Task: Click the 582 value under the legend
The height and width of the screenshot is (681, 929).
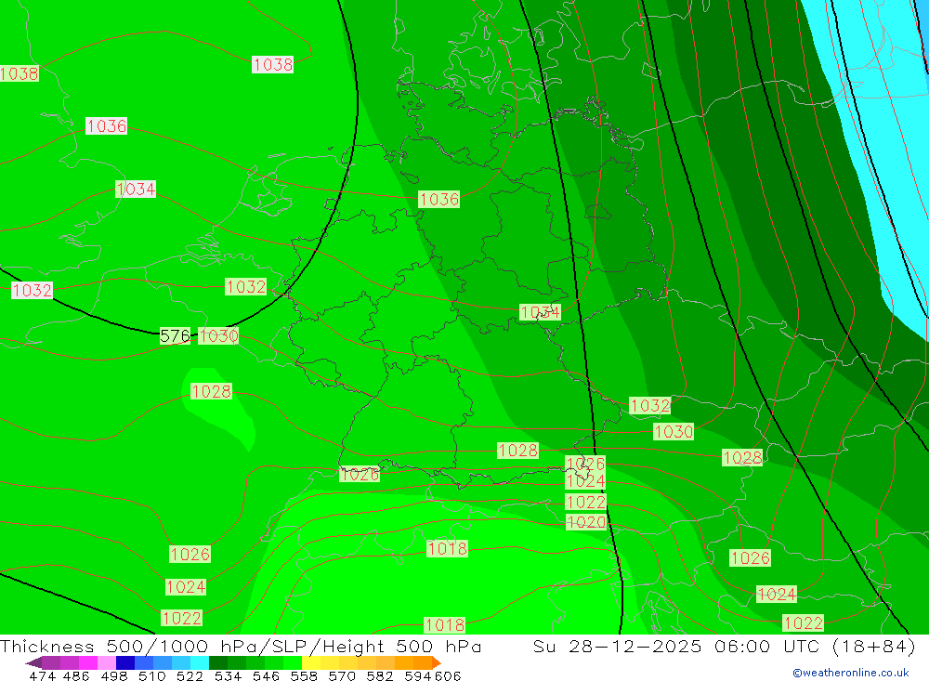Action: click(x=379, y=675)
